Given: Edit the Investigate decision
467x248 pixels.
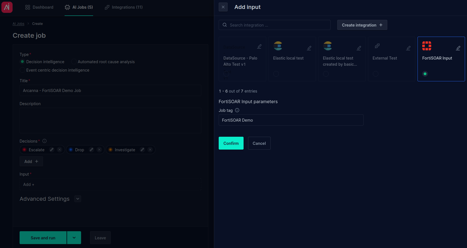Looking at the screenshot, I should (142, 150).
